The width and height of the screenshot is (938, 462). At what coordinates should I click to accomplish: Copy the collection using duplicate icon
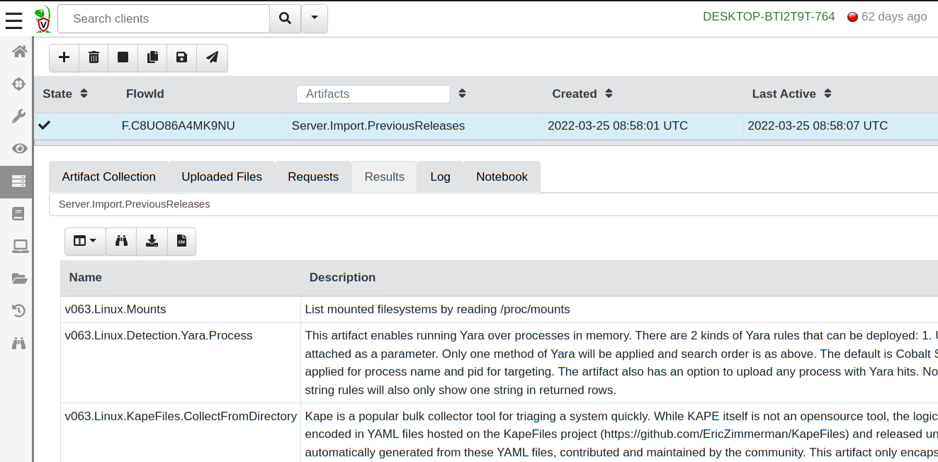click(x=152, y=57)
